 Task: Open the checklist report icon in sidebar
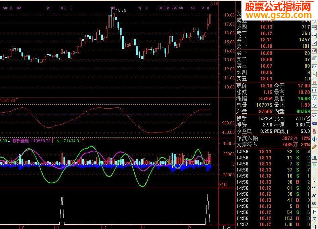click(x=314, y=28)
